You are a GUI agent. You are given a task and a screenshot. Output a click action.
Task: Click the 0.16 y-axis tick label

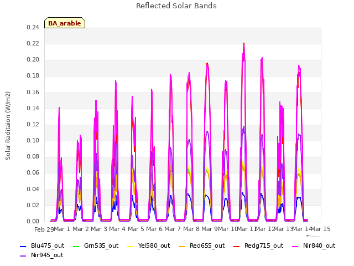pos(33,93)
